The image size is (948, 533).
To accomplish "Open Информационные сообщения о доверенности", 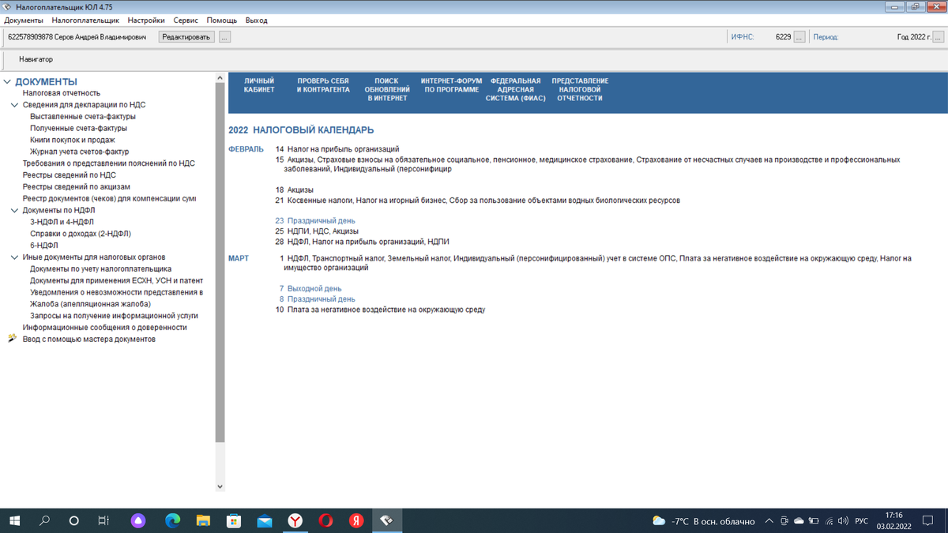I will (105, 327).
